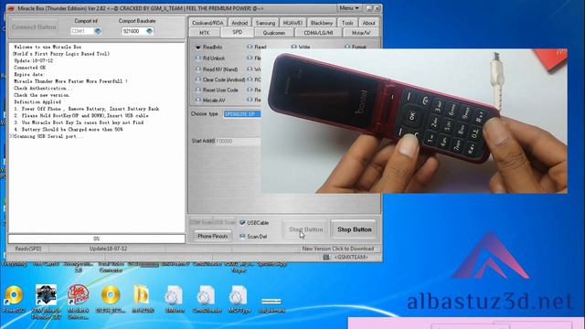The image size is (585, 329).
Task: Expand the Comport inf COM1 dropdown
Action: [x=98, y=31]
